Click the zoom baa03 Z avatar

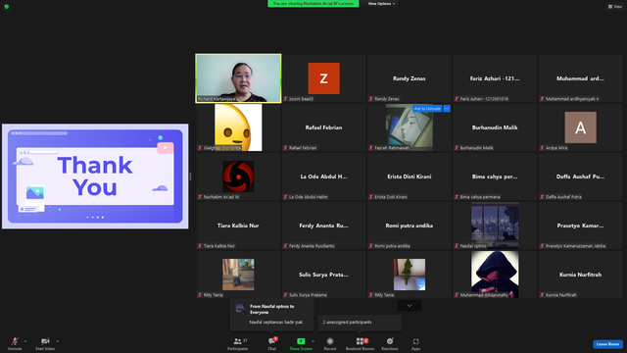tap(324, 78)
